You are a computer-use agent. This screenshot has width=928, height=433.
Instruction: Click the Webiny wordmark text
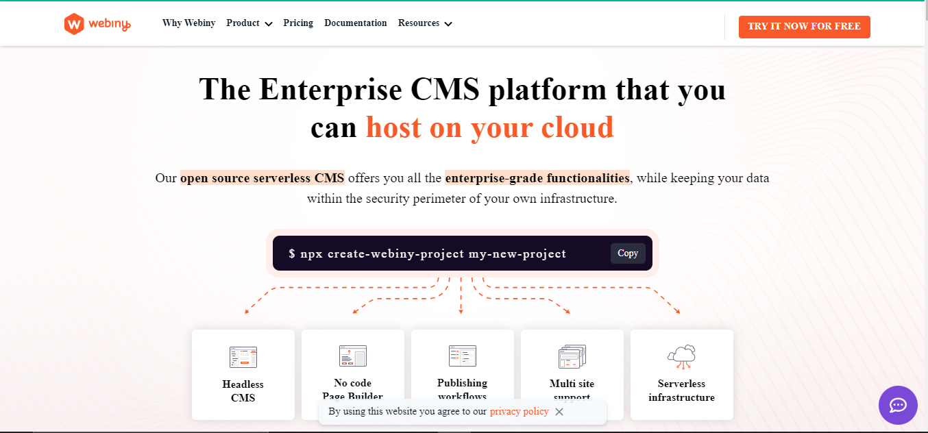point(110,25)
